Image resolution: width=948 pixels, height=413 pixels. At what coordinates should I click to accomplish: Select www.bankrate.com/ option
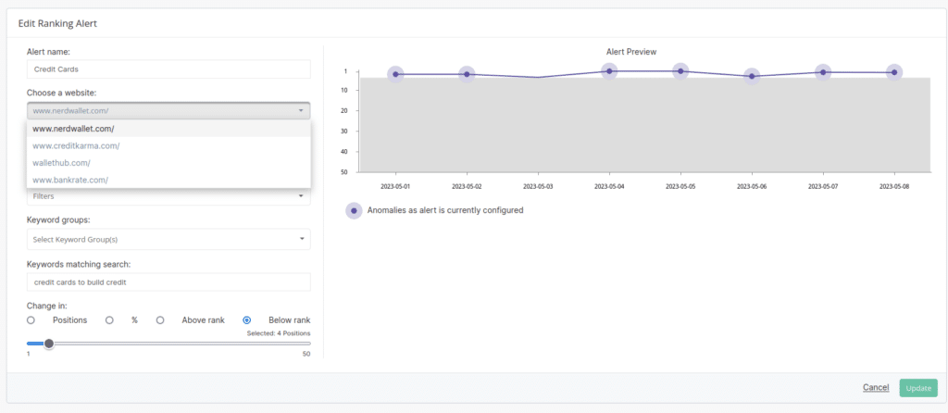pos(168,180)
